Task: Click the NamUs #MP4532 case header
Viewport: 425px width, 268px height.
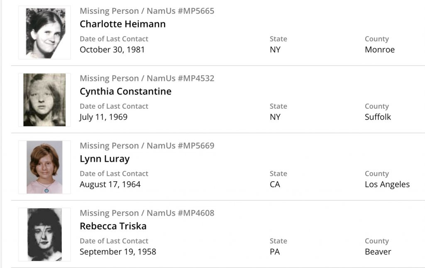Action: 147,78
